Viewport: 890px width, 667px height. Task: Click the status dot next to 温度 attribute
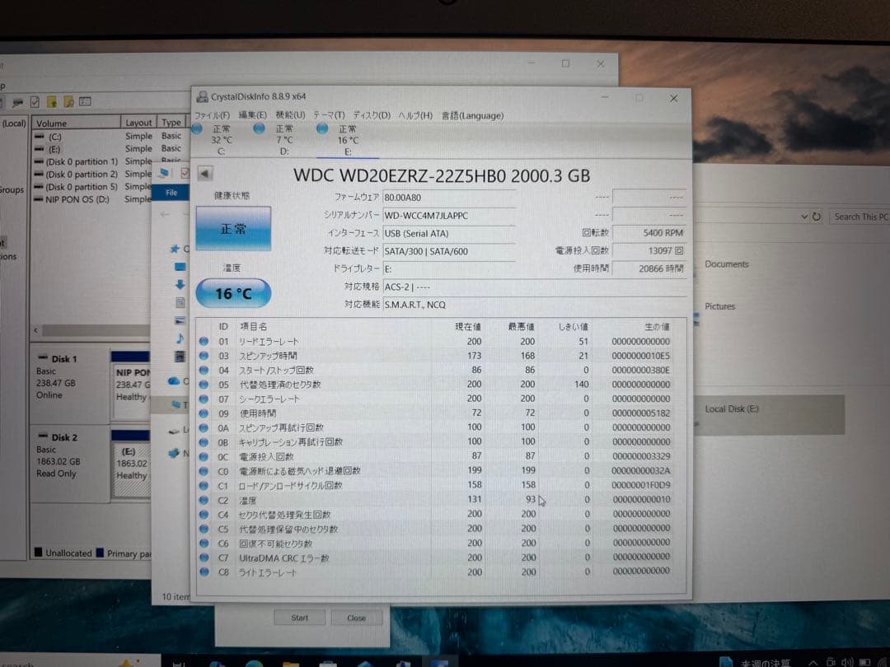(x=205, y=499)
